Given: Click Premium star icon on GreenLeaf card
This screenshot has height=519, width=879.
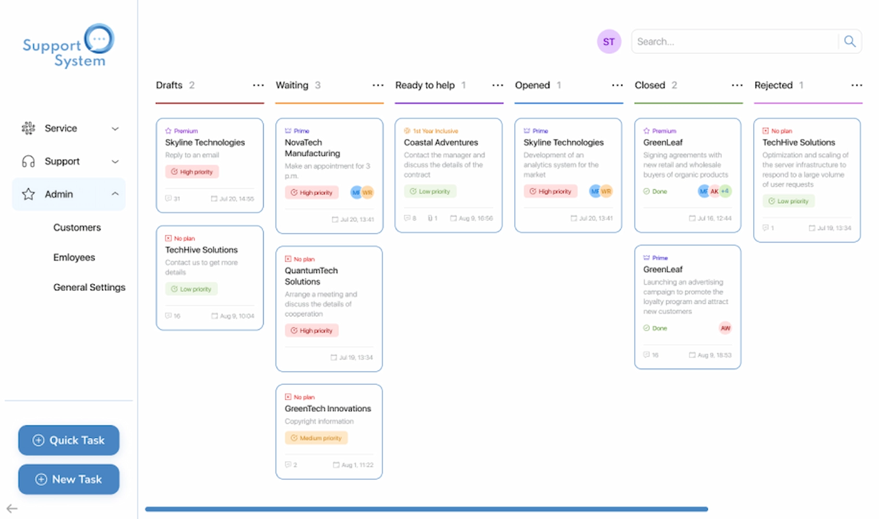Looking at the screenshot, I should pyautogui.click(x=646, y=131).
